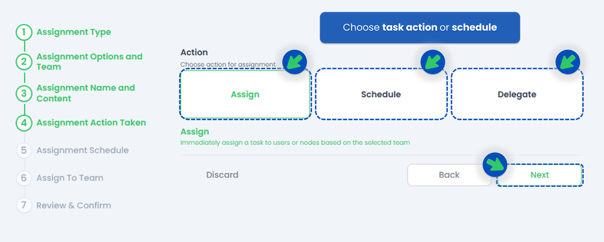Click the step 2 number circle
604x242 pixels.
pyautogui.click(x=24, y=62)
